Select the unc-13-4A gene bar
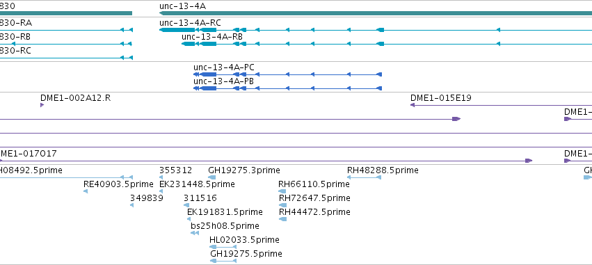 376,13
